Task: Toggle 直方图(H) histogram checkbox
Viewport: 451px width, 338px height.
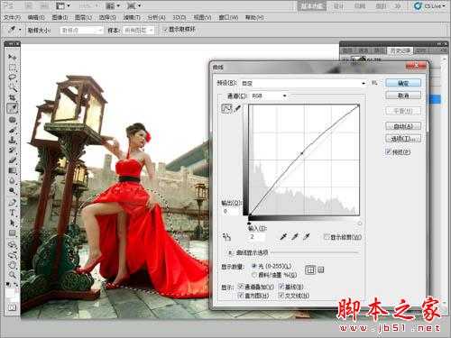Action: [x=241, y=296]
